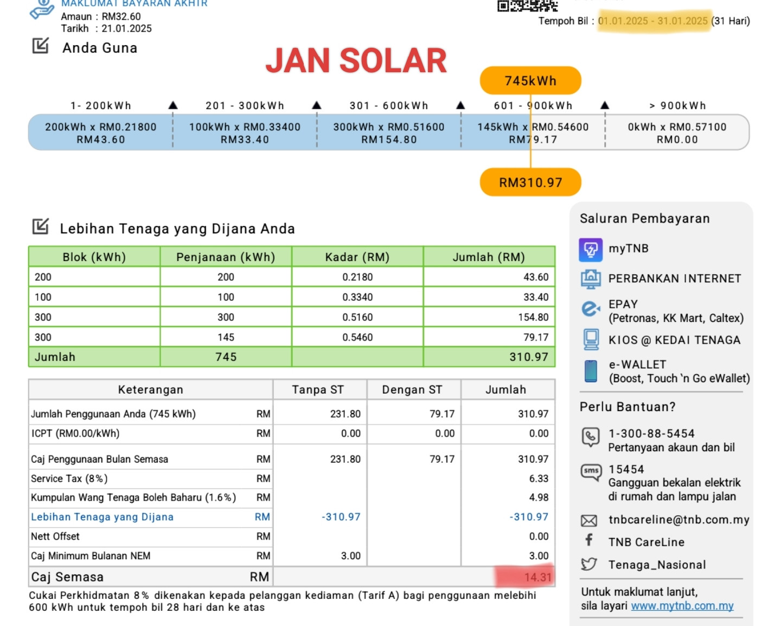Screen dimensions: 768x626
Task: Click the Twitter Tenaga_Nasional icon
Action: 589,564
